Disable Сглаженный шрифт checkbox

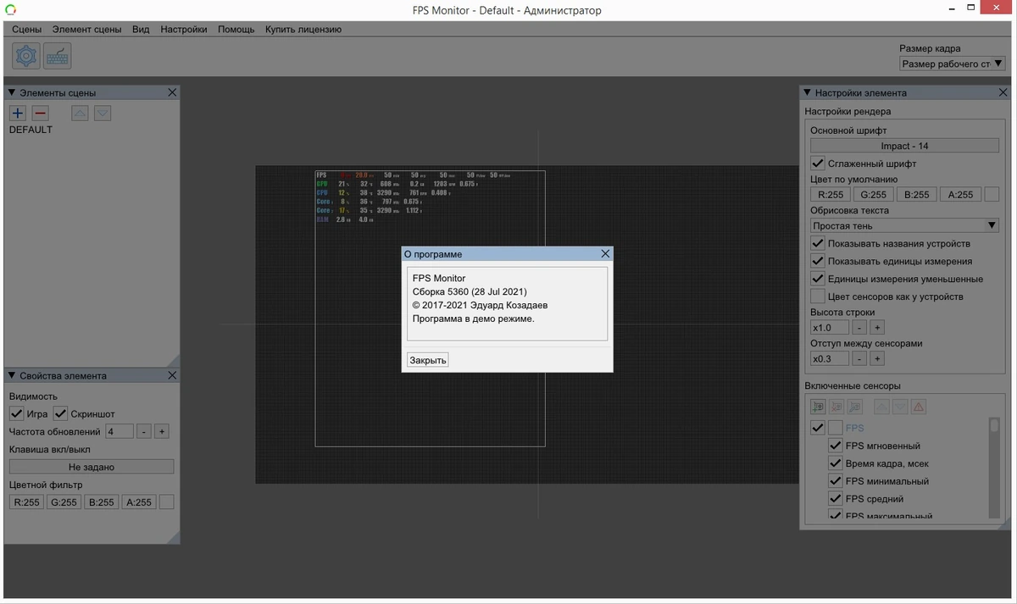pos(818,163)
